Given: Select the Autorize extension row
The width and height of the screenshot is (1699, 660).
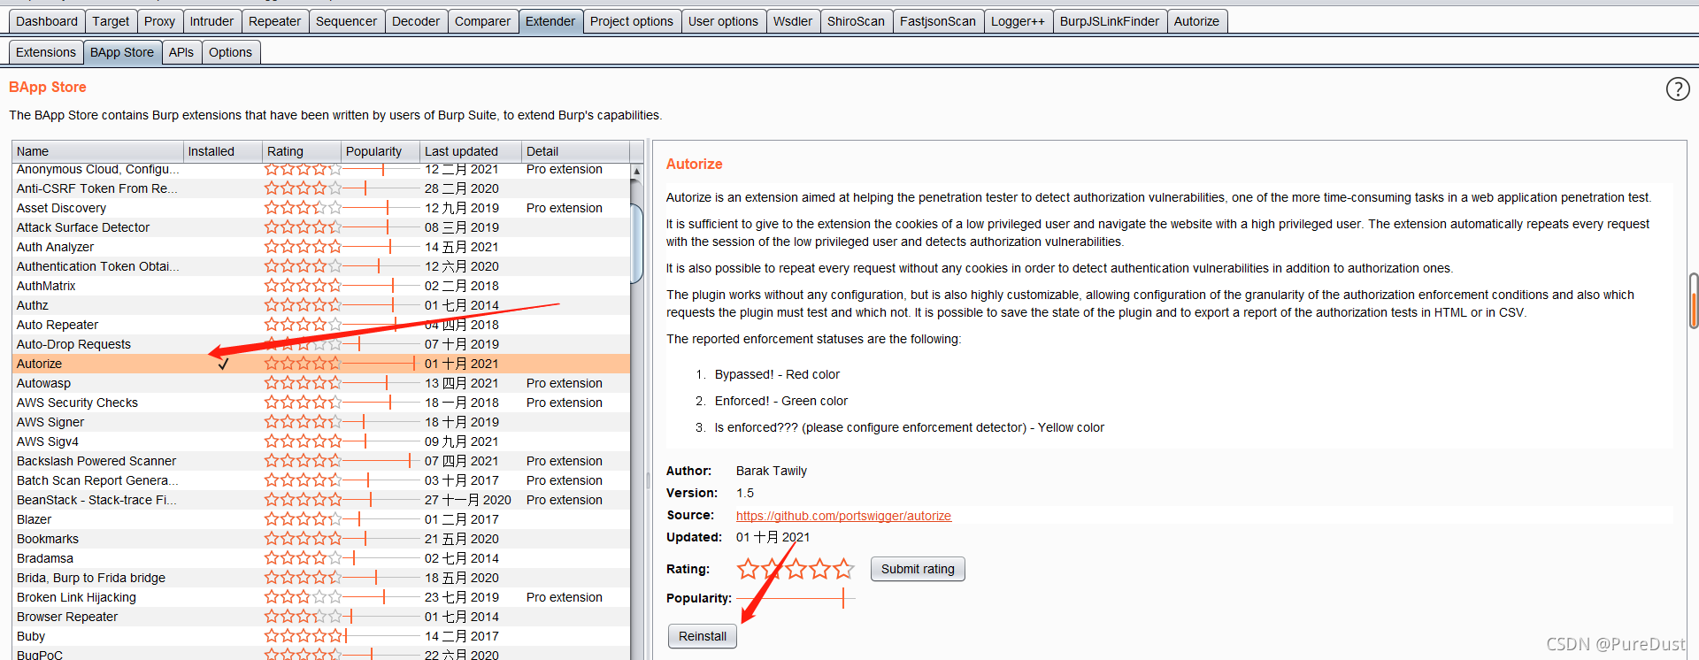Looking at the screenshot, I should pos(321,364).
